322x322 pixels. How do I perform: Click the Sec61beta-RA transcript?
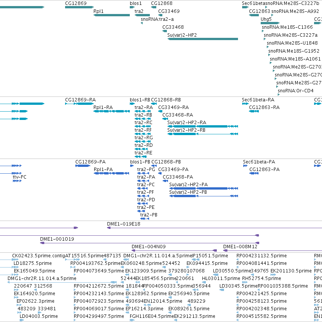click(245, 104)
